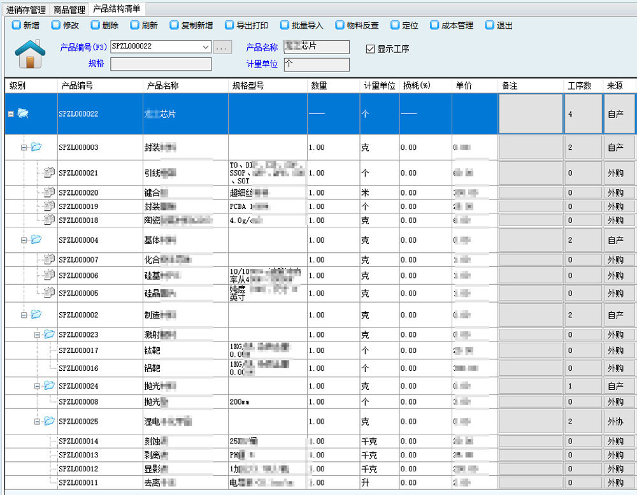Open the 产品编号 dropdown list
The height and width of the screenshot is (495, 637).
click(205, 47)
